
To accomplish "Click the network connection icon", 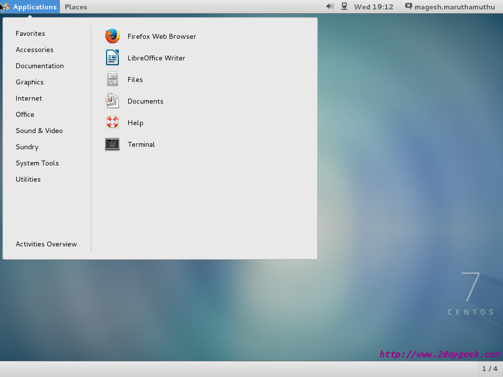I will [344, 6].
